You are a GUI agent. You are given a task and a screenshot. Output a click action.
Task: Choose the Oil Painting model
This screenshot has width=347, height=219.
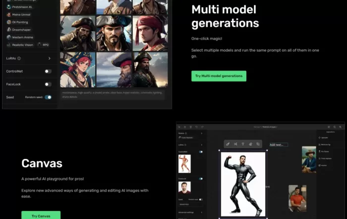point(17,22)
